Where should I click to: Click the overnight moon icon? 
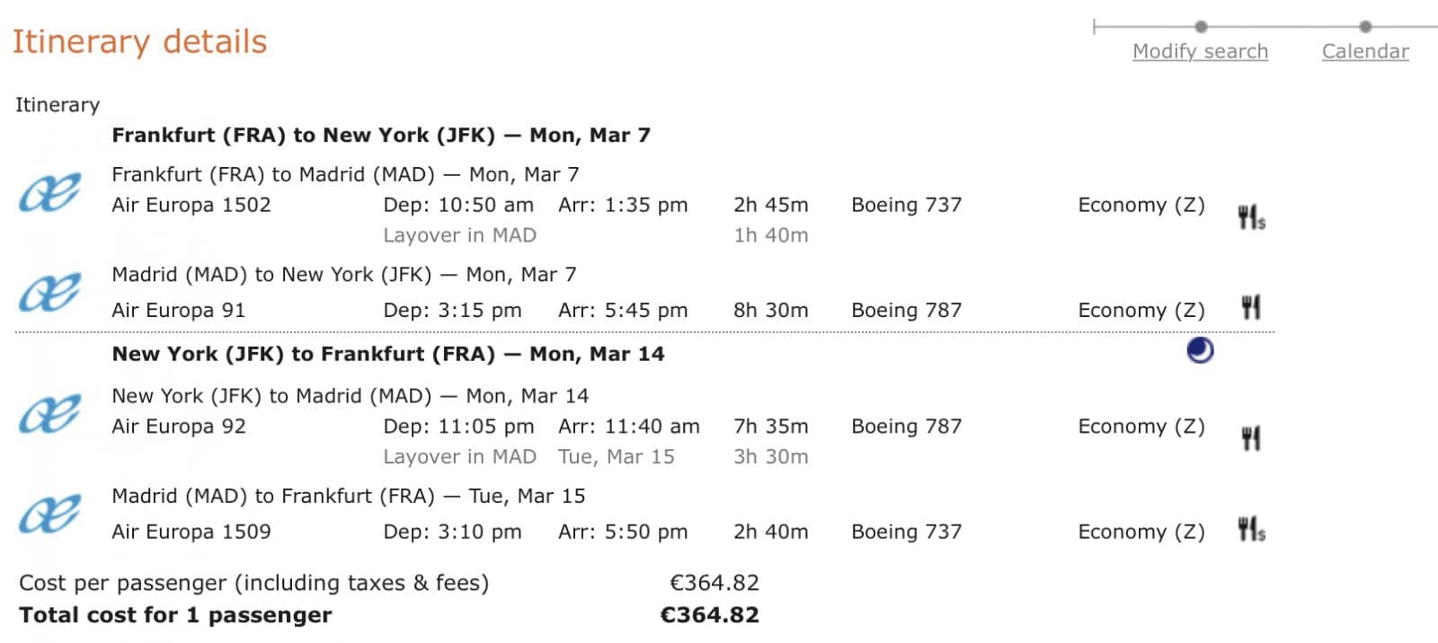(x=1200, y=350)
